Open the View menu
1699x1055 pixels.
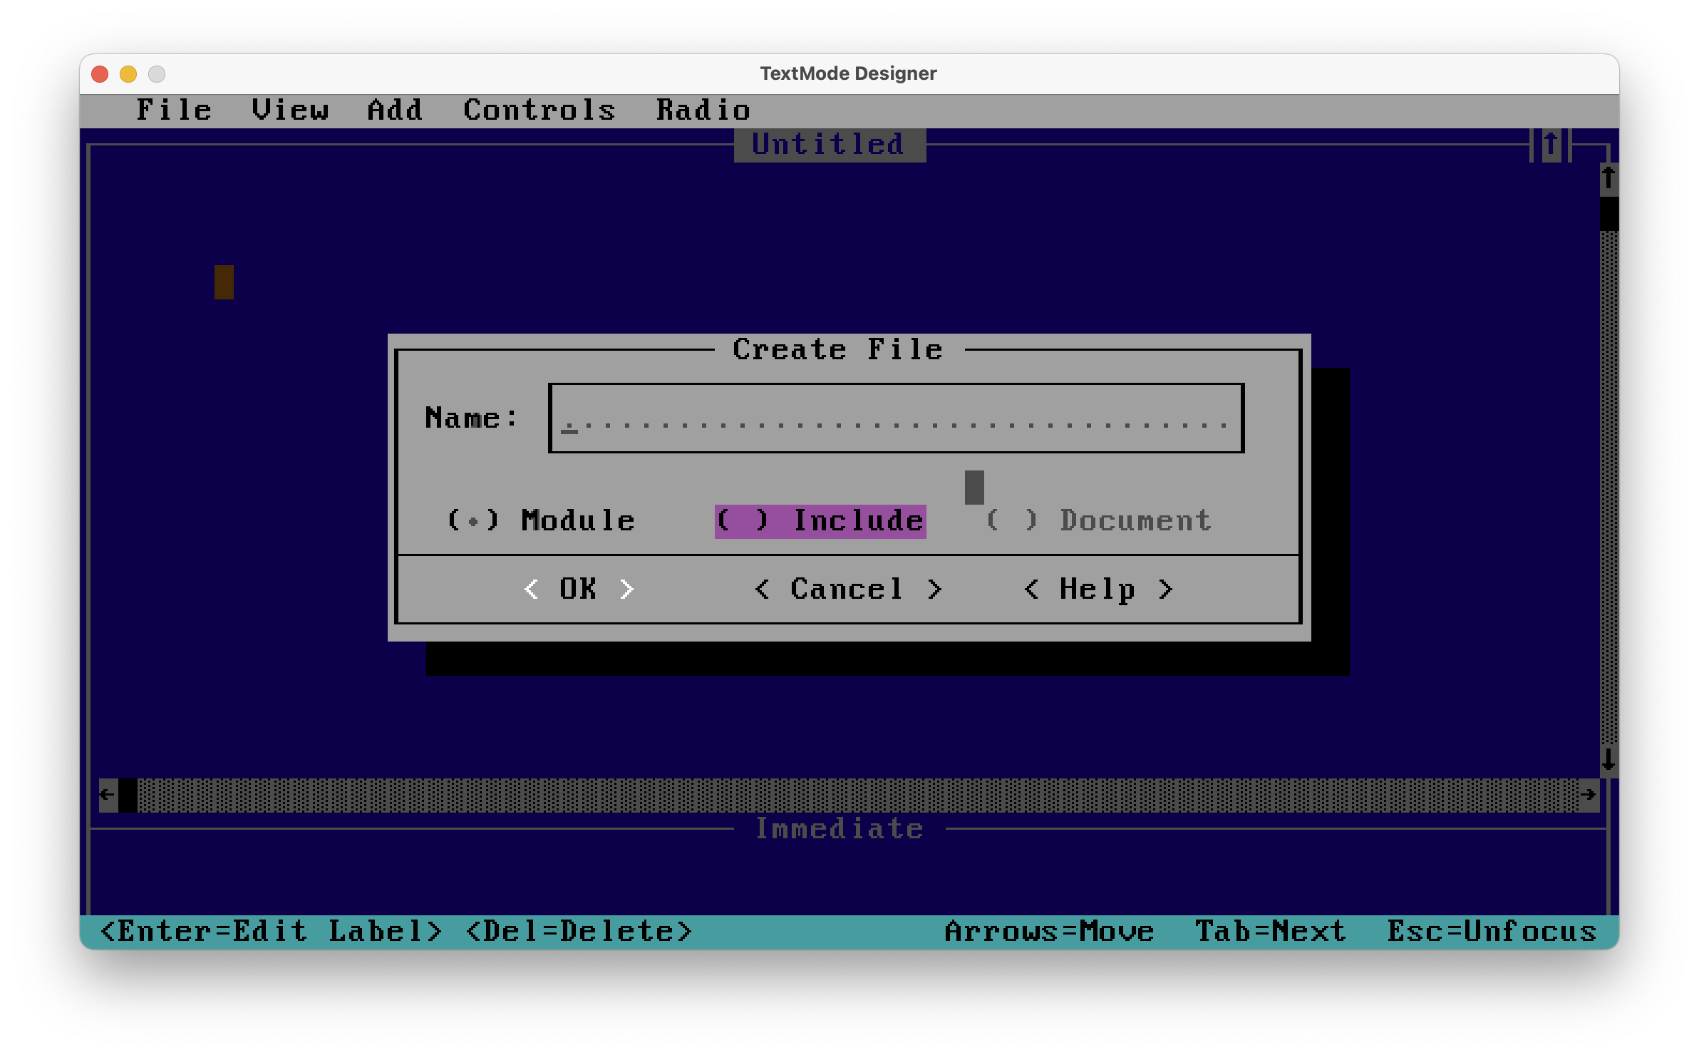tap(290, 110)
